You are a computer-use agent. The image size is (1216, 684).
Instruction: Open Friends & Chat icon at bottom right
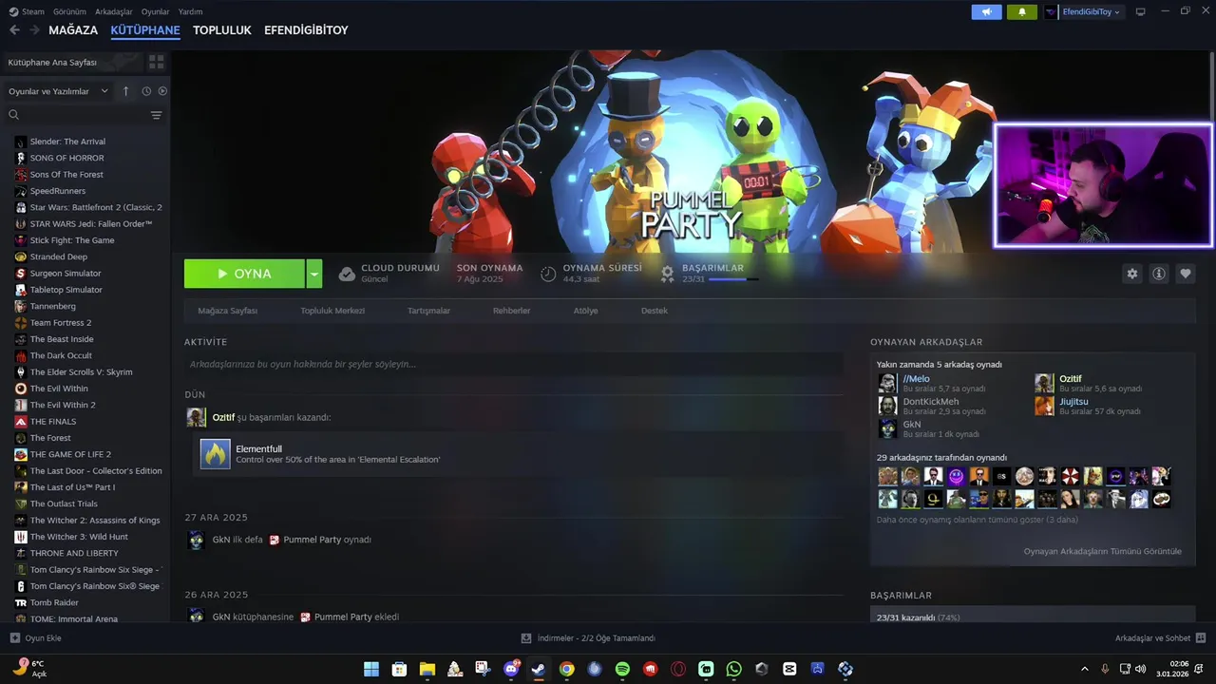coord(1201,638)
